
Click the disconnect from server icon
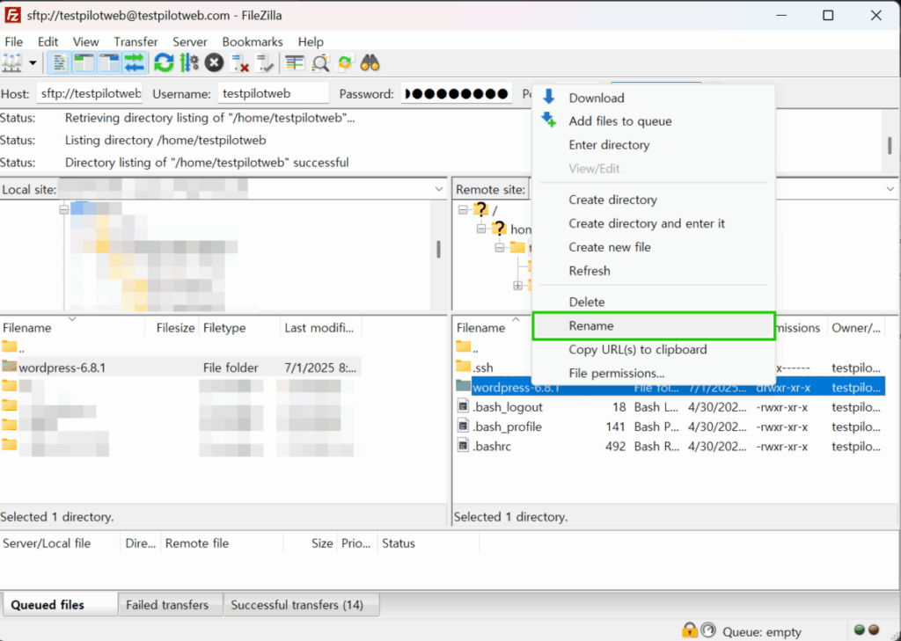tap(239, 62)
